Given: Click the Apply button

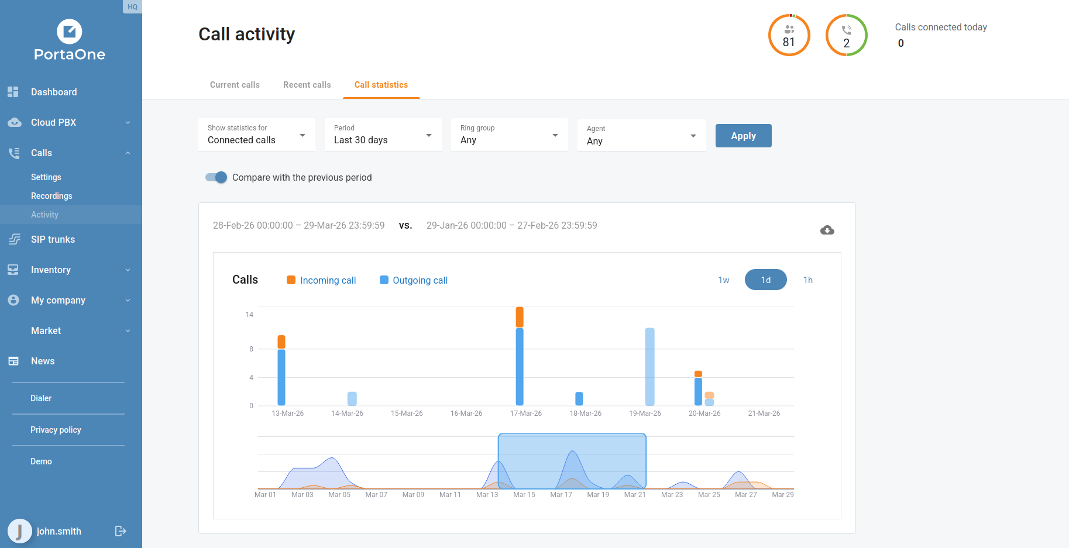Looking at the screenshot, I should tap(743, 136).
